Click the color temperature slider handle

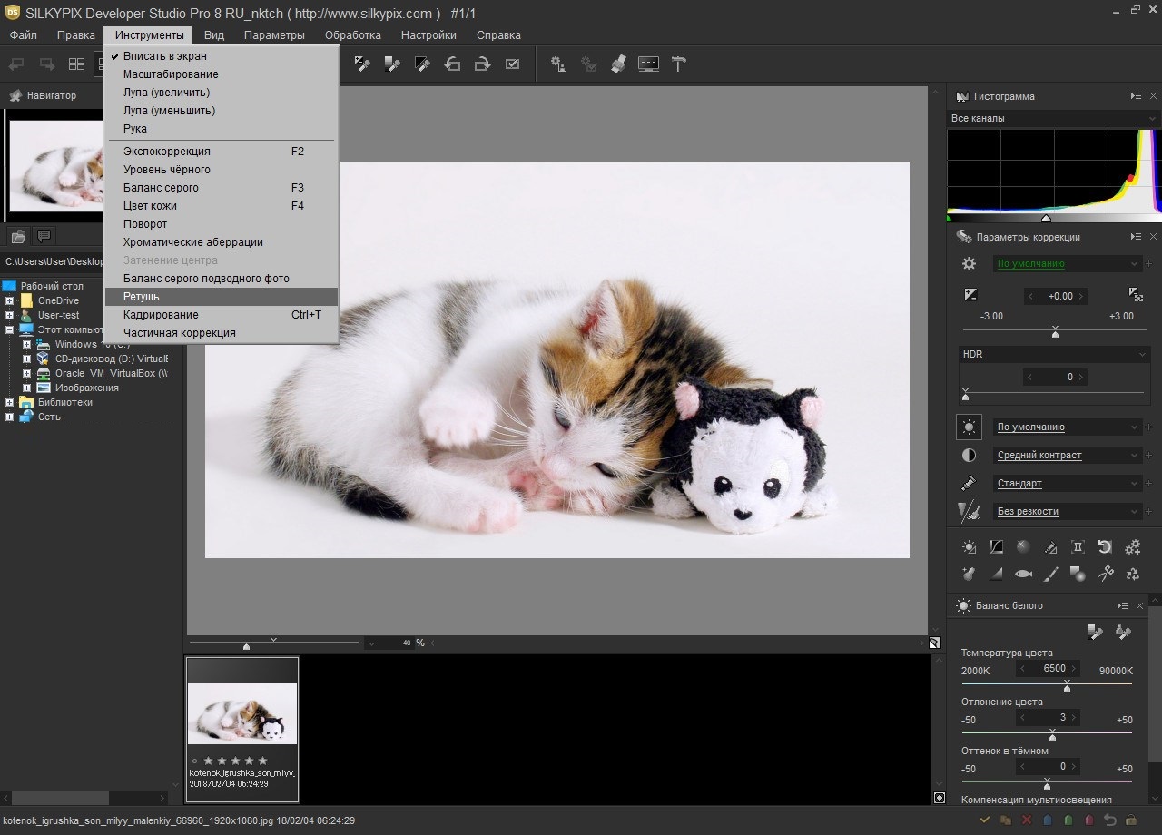pos(1067,687)
